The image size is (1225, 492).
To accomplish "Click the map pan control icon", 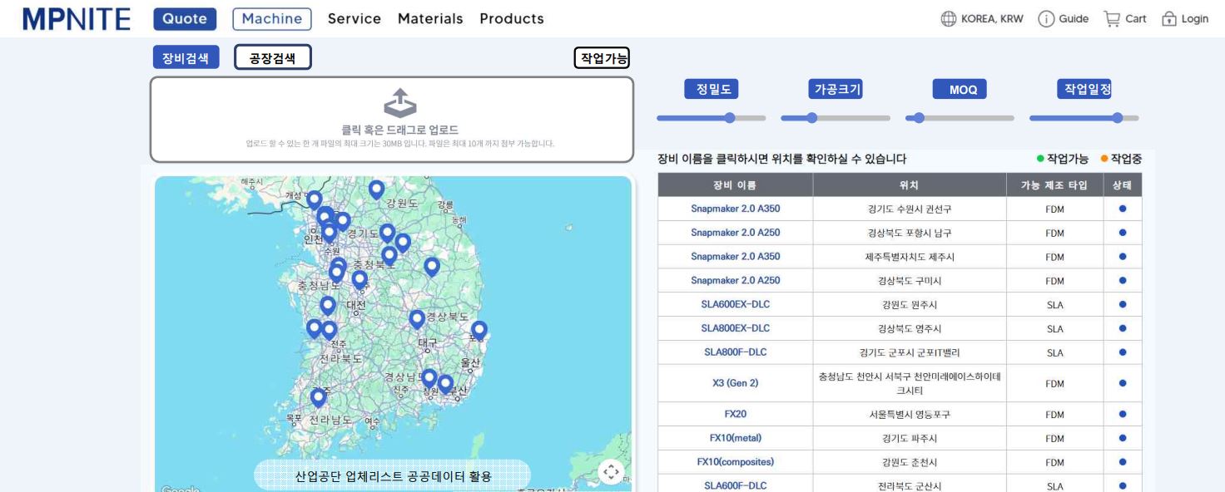I will coord(612,472).
